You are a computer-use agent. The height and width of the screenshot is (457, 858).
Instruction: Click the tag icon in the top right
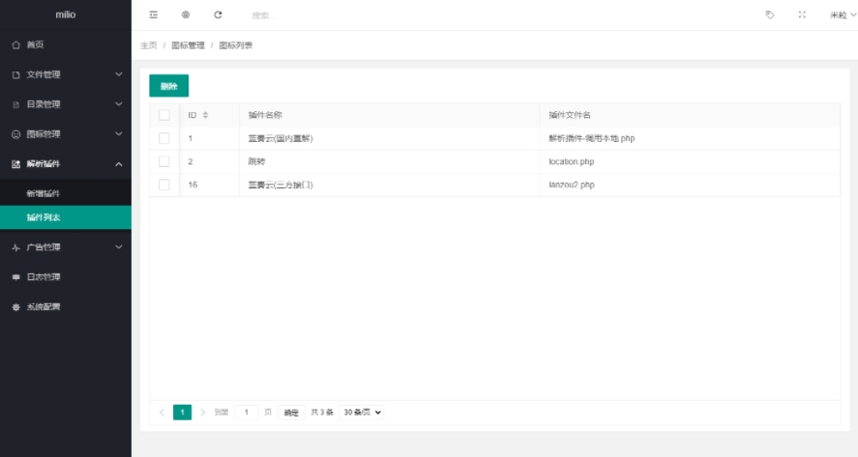pyautogui.click(x=770, y=14)
